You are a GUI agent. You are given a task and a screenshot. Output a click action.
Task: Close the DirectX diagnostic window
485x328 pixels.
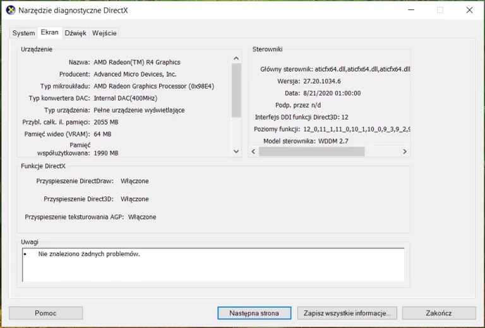(x=469, y=10)
